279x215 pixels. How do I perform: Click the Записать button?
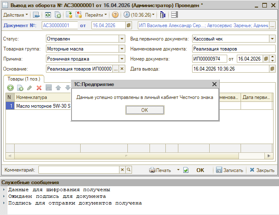229,170
